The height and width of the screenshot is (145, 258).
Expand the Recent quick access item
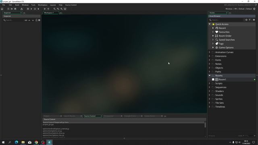click(213, 28)
